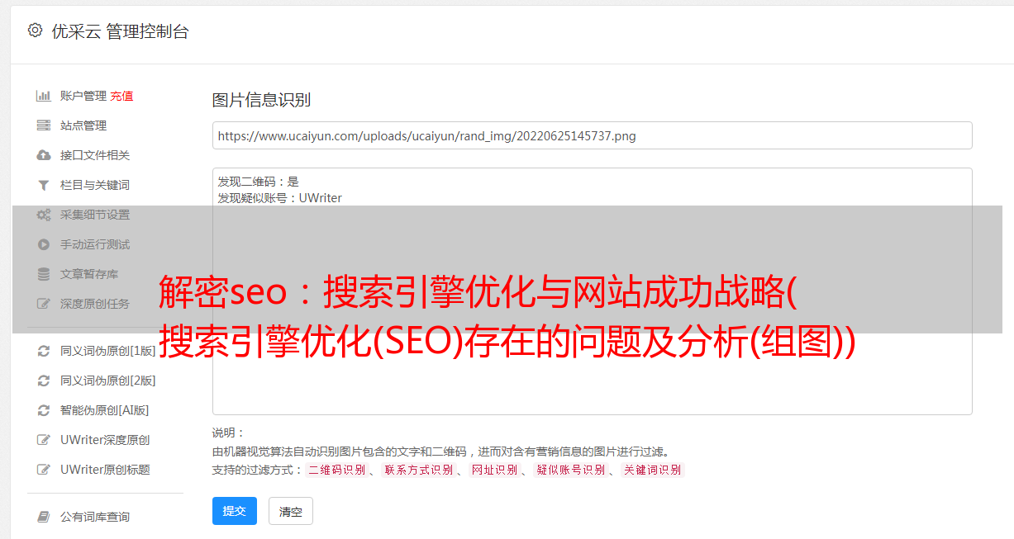Click the 优采云 管理控制台 title
The width and height of the screenshot is (1014, 539).
coord(120,31)
